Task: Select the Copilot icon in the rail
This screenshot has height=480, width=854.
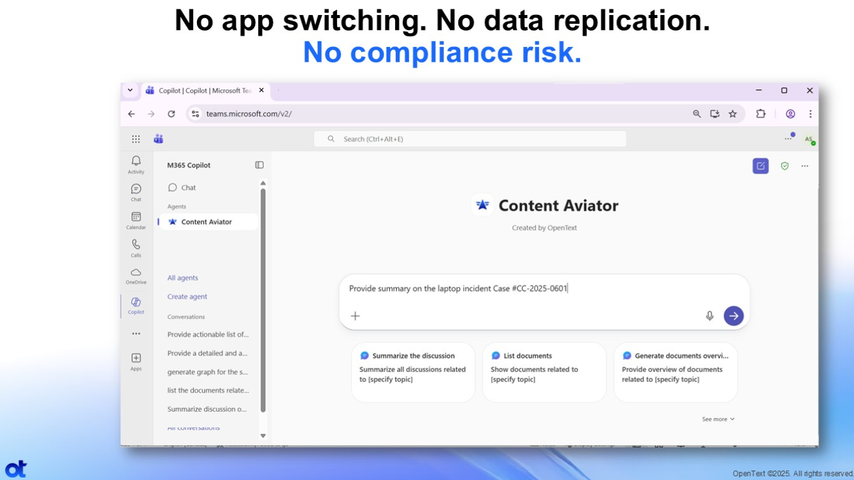Action: (136, 302)
